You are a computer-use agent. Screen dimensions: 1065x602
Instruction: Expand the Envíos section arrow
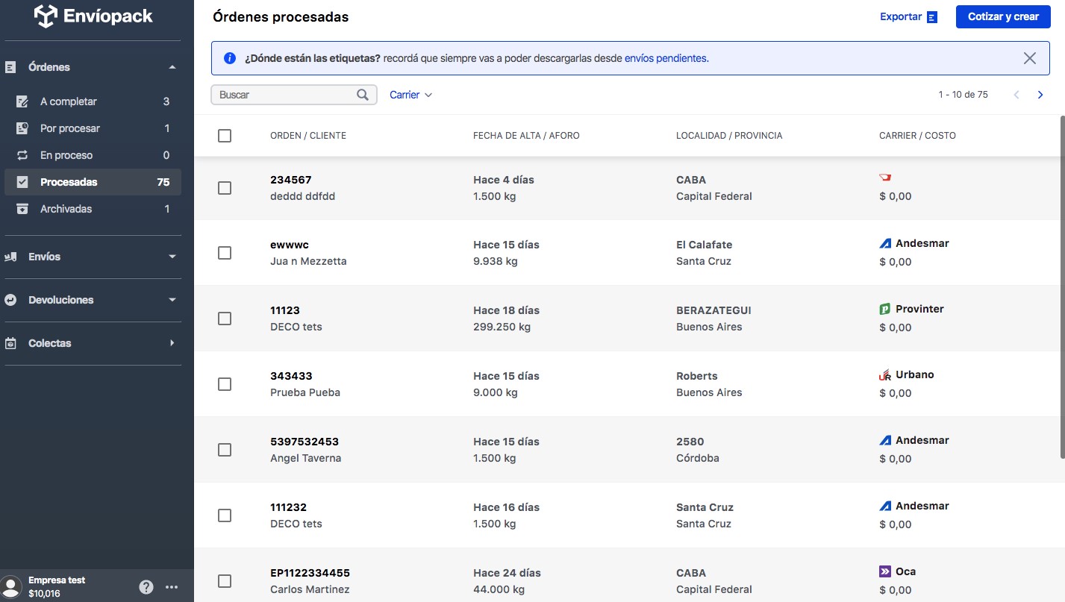click(x=172, y=257)
